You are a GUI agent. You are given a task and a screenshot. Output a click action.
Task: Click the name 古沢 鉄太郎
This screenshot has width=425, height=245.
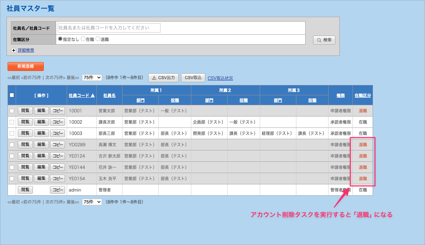pyautogui.click(x=110, y=156)
